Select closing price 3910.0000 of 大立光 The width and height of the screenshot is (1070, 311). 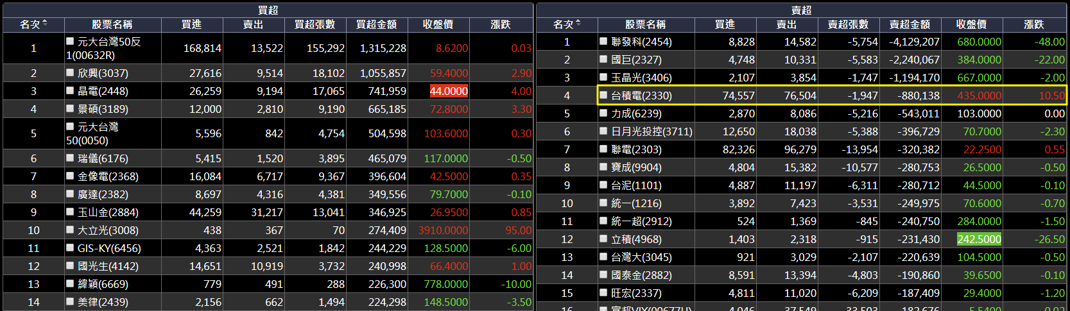point(444,230)
